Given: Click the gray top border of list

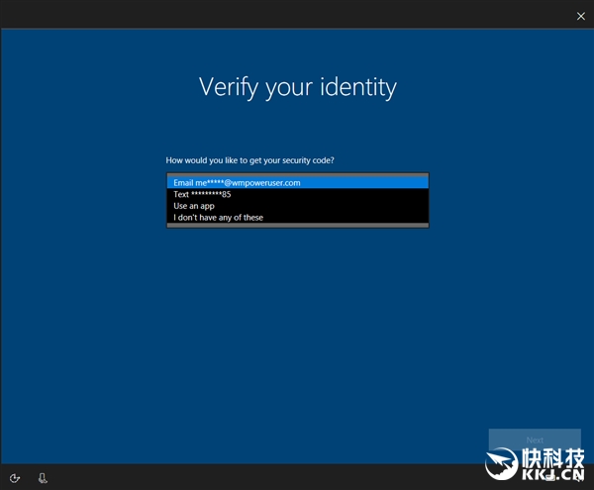Looking at the screenshot, I should pyautogui.click(x=297, y=174).
